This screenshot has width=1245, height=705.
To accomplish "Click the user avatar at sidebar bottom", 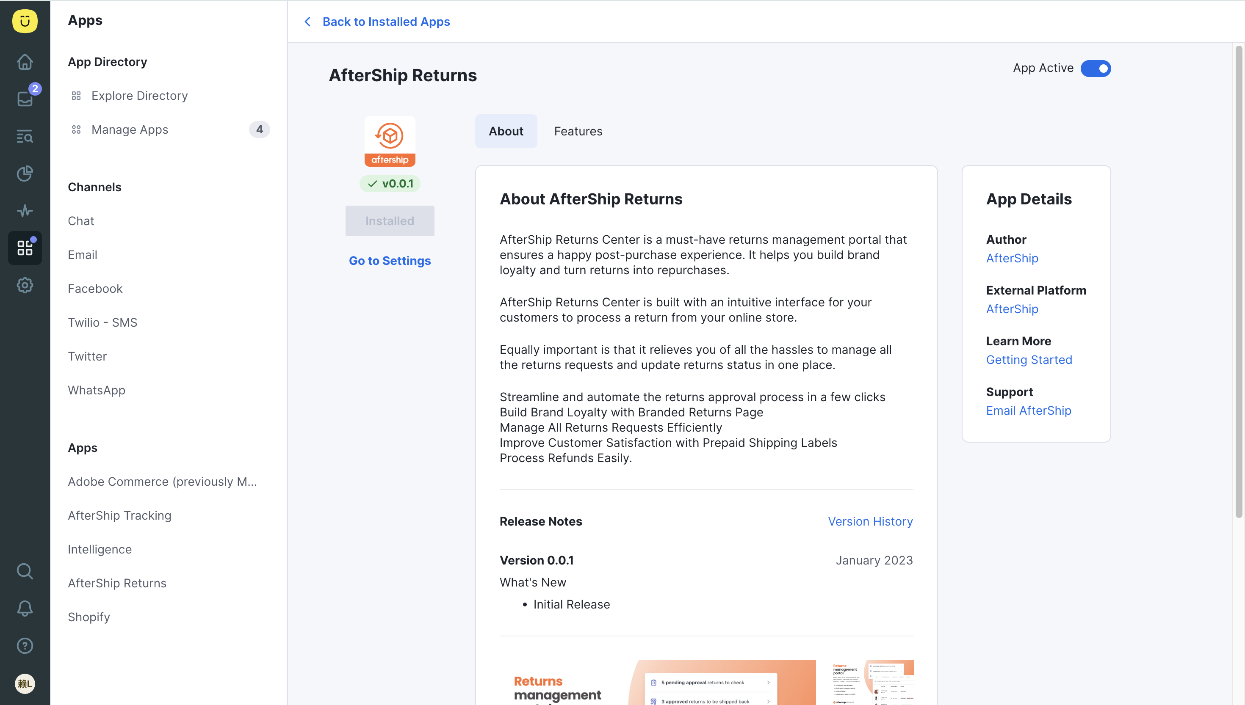I will pos(25,684).
